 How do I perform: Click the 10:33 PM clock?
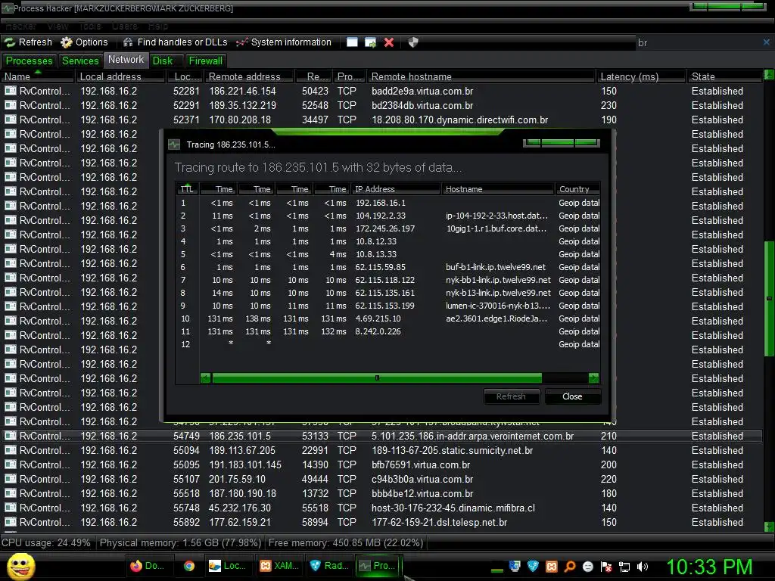pyautogui.click(x=709, y=567)
